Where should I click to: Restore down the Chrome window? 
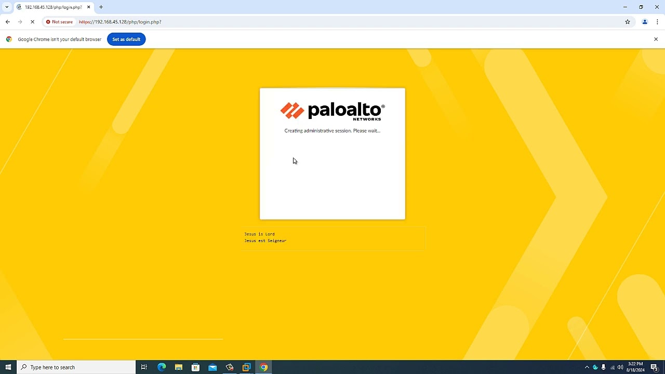[x=641, y=7]
